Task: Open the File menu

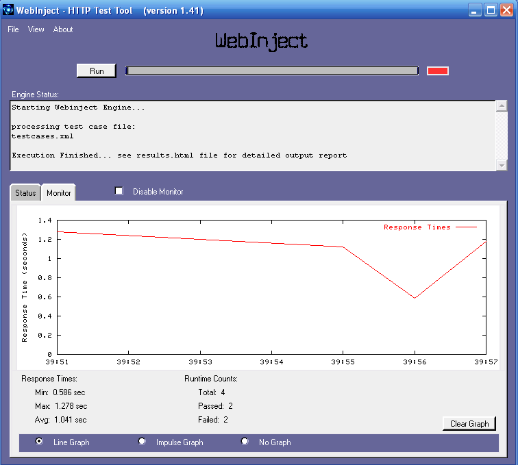Action: tap(13, 29)
